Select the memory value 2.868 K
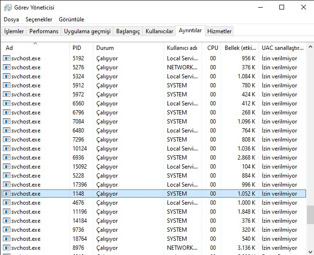Viewport: 314px width, 255px height. coord(246,158)
